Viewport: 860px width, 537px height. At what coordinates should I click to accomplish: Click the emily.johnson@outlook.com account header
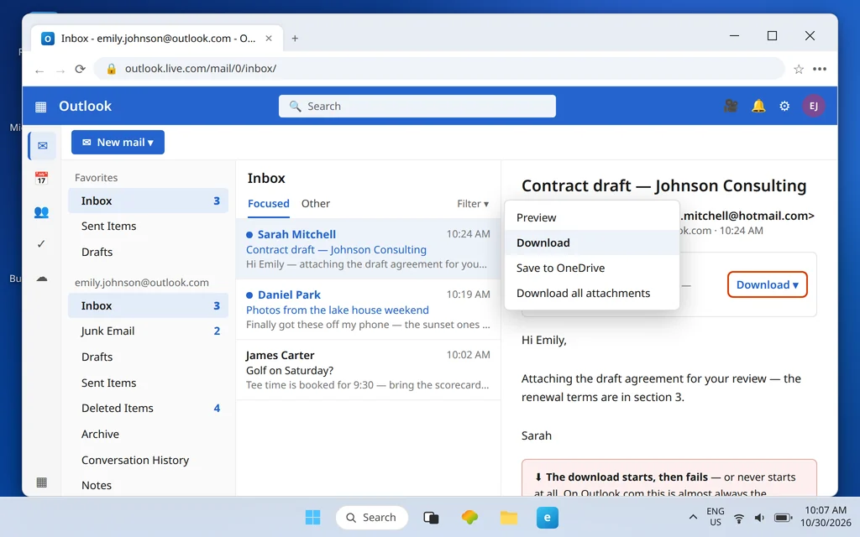click(141, 283)
